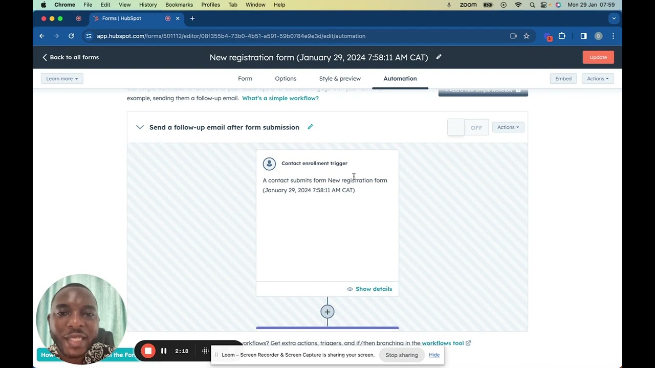Viewport: 655px width, 368px height.
Task: Click the date and time in menu bar
Action: tap(591, 5)
